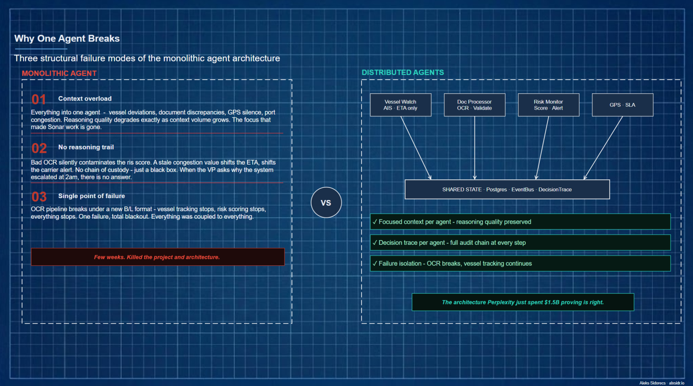Select the Doc Processor OCR Validate node
This screenshot has width=693, height=386.
474,105
